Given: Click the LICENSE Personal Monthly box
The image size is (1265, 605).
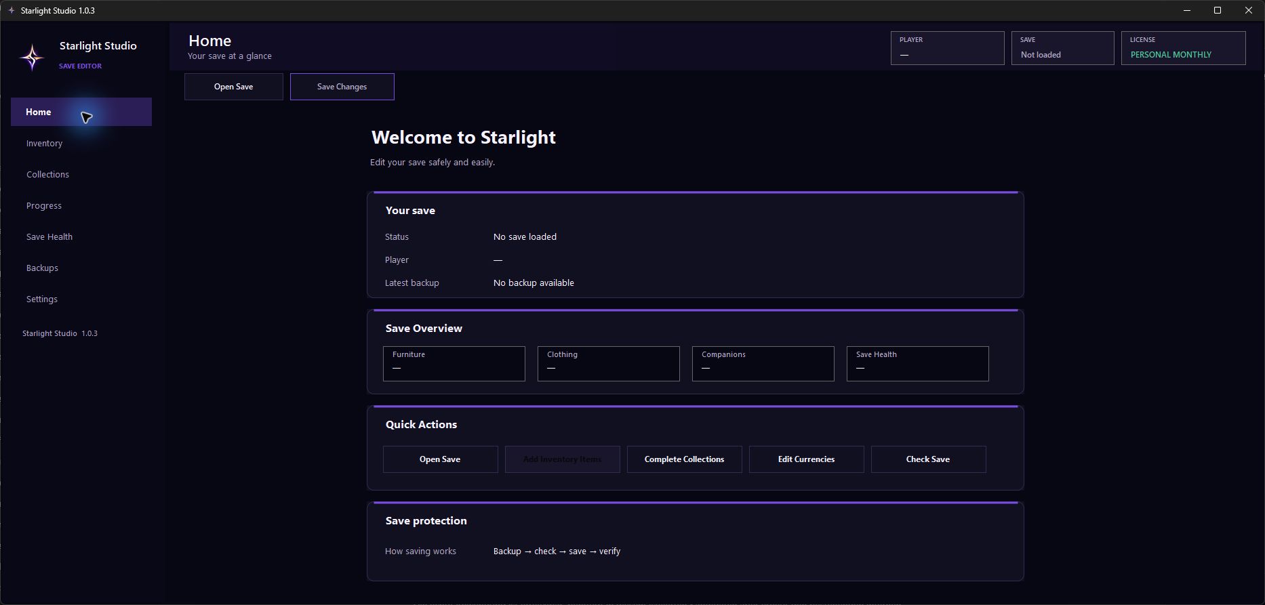Looking at the screenshot, I should (x=1184, y=48).
